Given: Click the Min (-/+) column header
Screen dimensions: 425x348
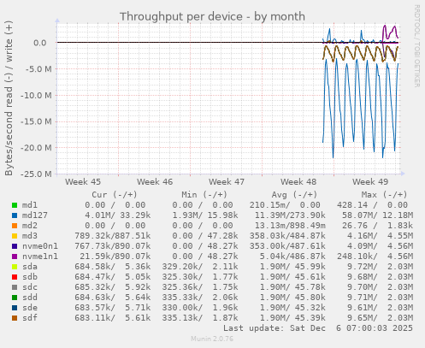Looking at the screenshot, I should pyautogui.click(x=204, y=195).
